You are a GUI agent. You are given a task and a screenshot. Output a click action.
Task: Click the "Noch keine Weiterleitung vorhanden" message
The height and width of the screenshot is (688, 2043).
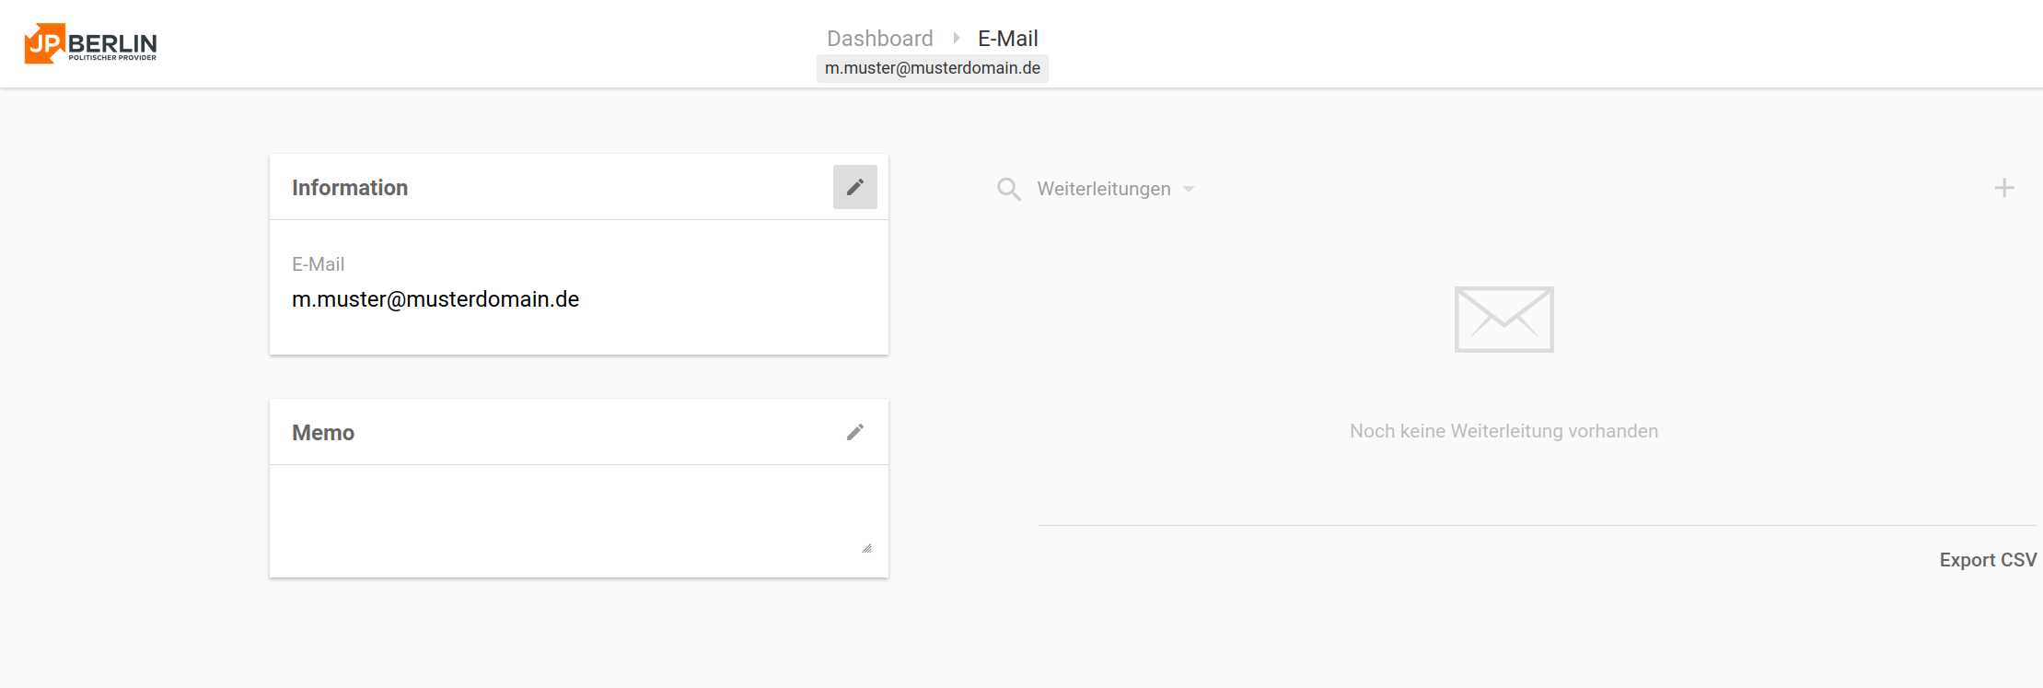pyautogui.click(x=1503, y=431)
